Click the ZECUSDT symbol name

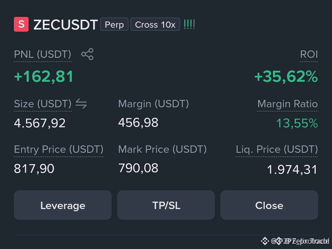(66, 25)
